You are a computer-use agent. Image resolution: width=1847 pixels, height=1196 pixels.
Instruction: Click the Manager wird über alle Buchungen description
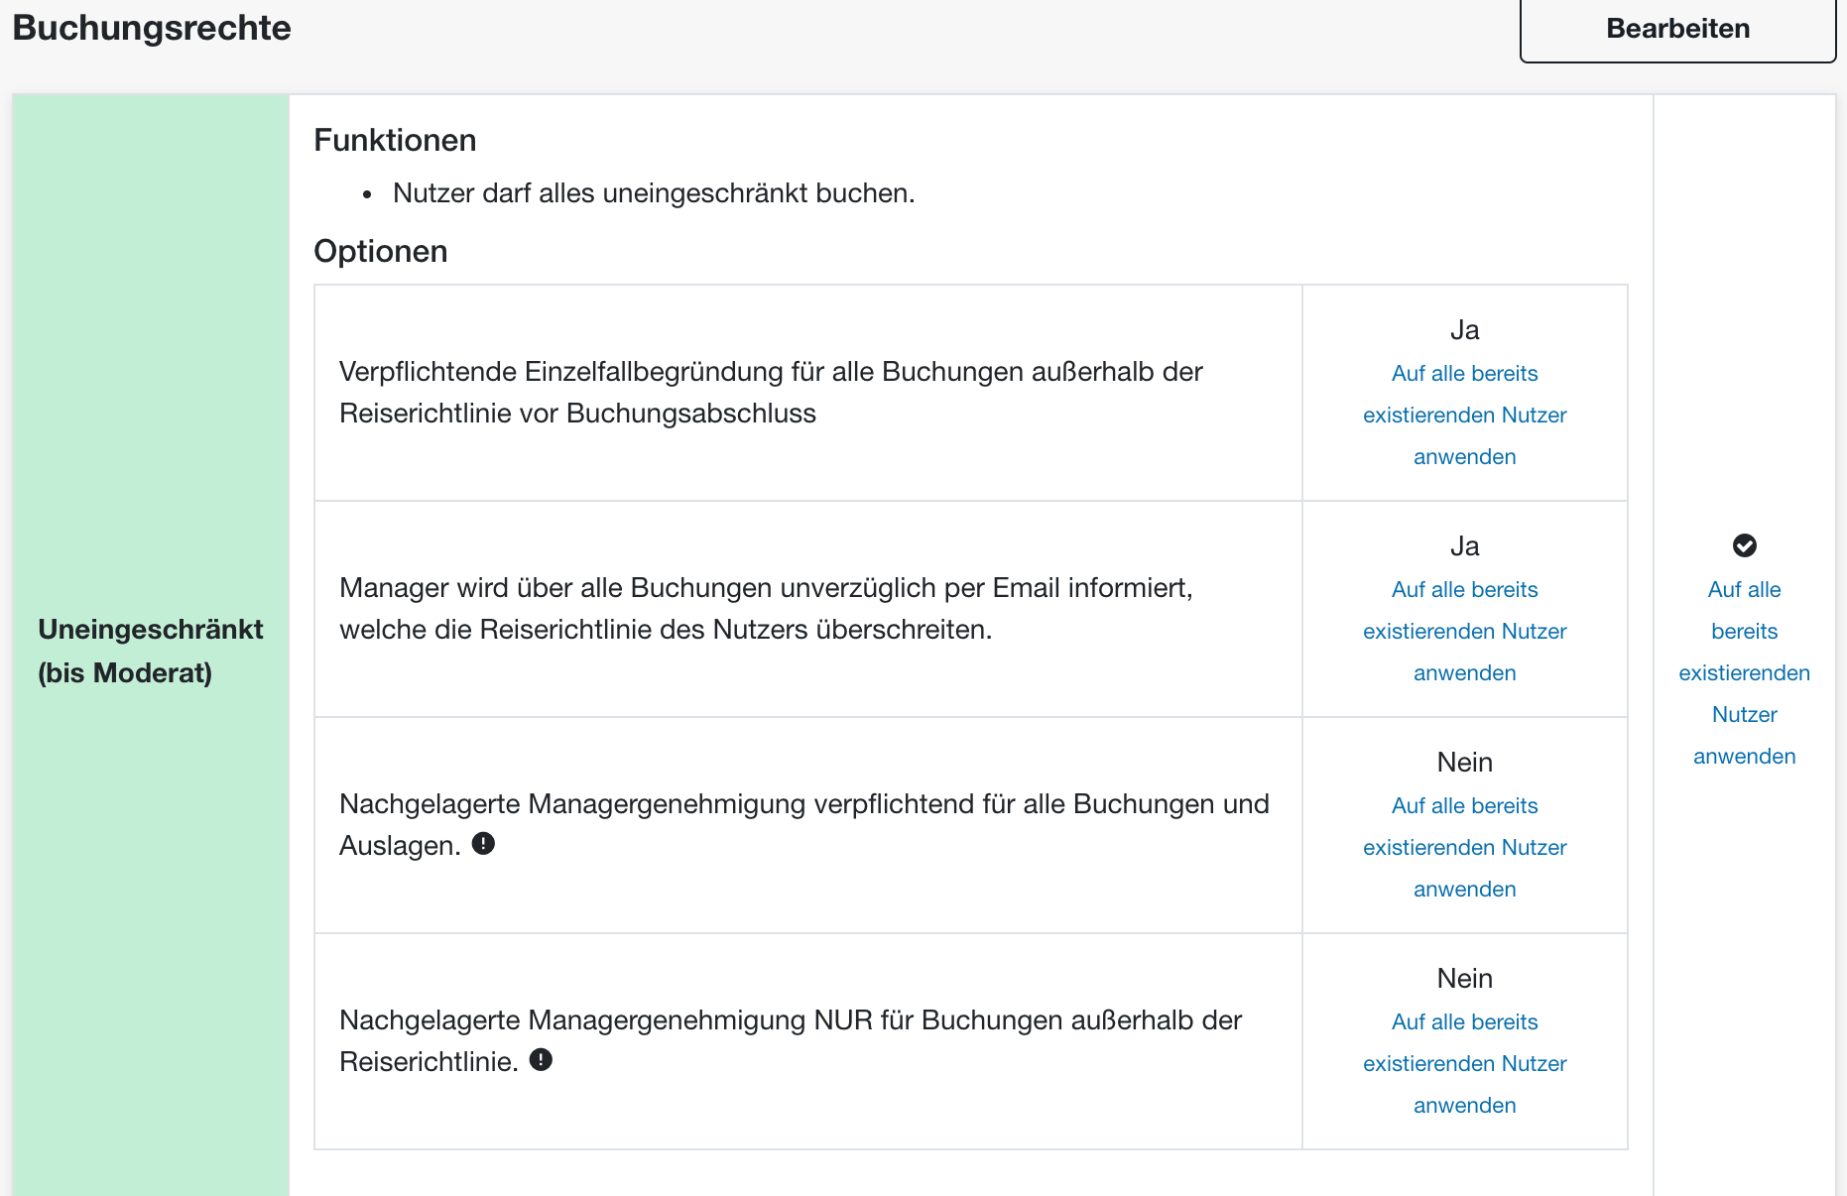765,609
